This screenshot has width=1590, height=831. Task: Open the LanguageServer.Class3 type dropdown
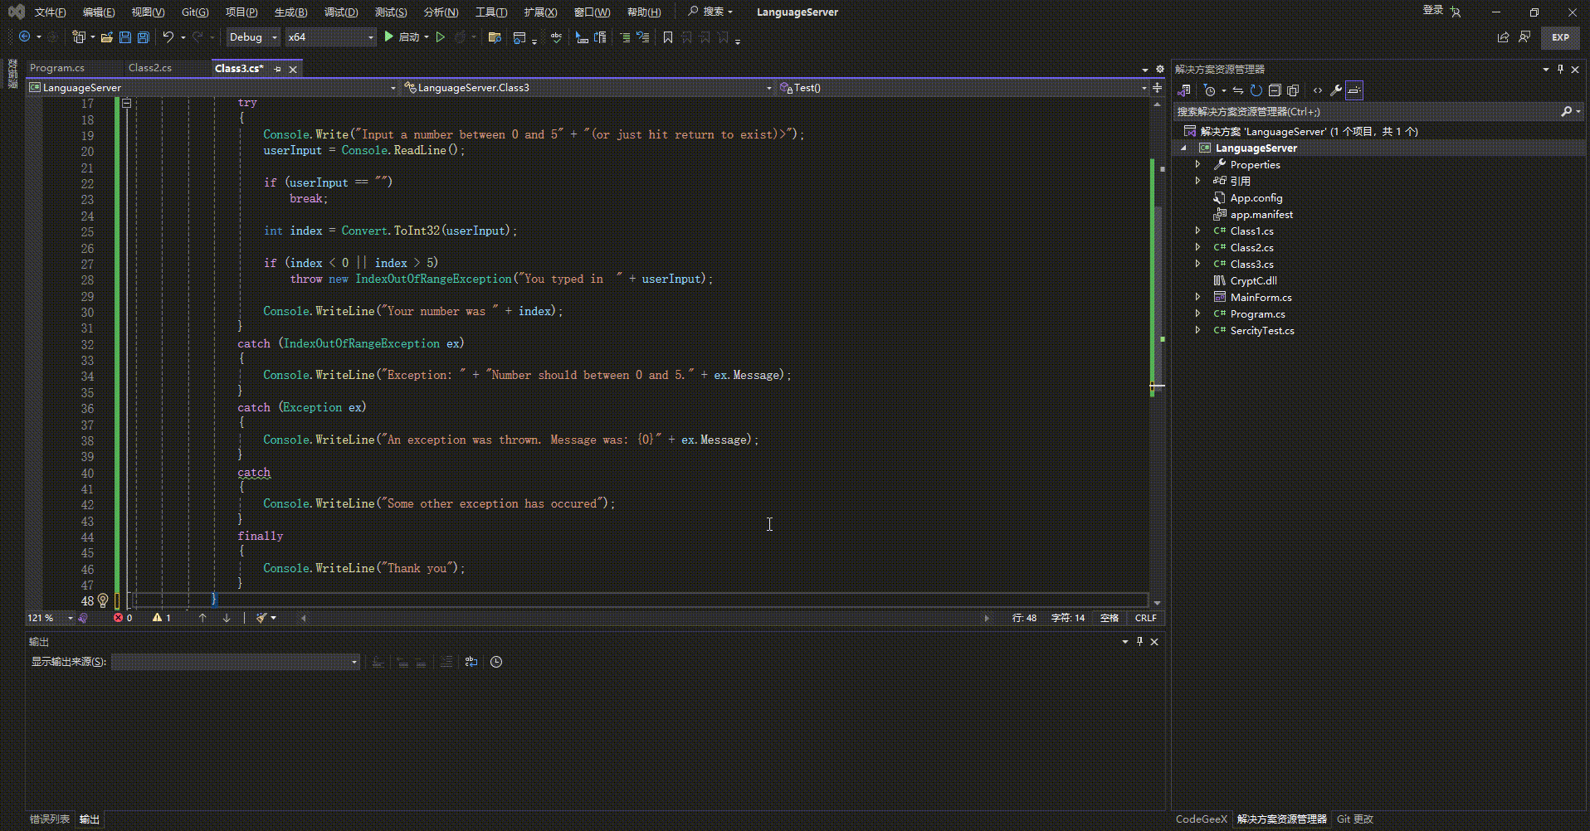click(588, 88)
